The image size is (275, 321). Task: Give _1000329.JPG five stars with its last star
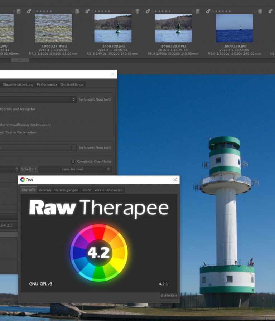(x=230, y=11)
